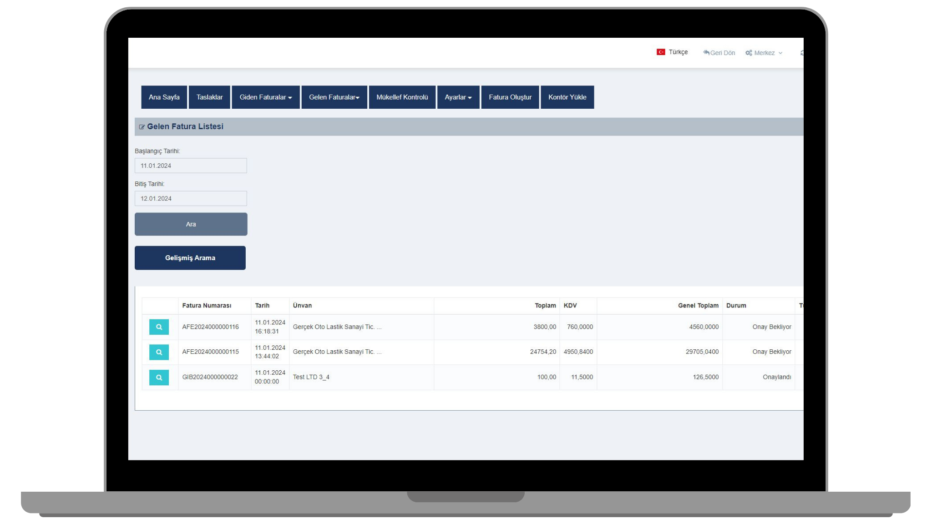Click the 29705,0400 general total value
932x524 pixels.
pyautogui.click(x=702, y=352)
